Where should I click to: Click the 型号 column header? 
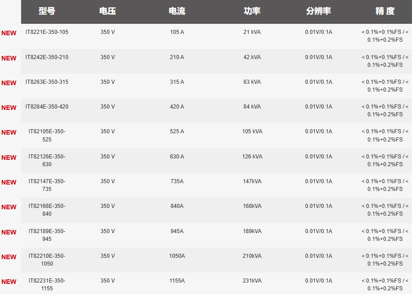[47, 11]
